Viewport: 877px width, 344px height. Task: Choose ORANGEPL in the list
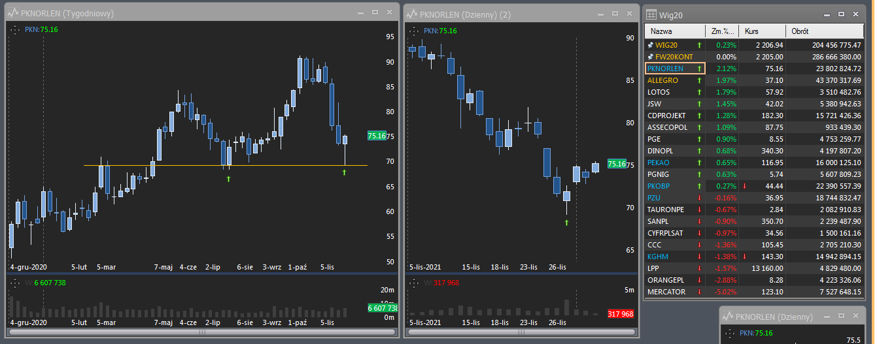(666, 280)
